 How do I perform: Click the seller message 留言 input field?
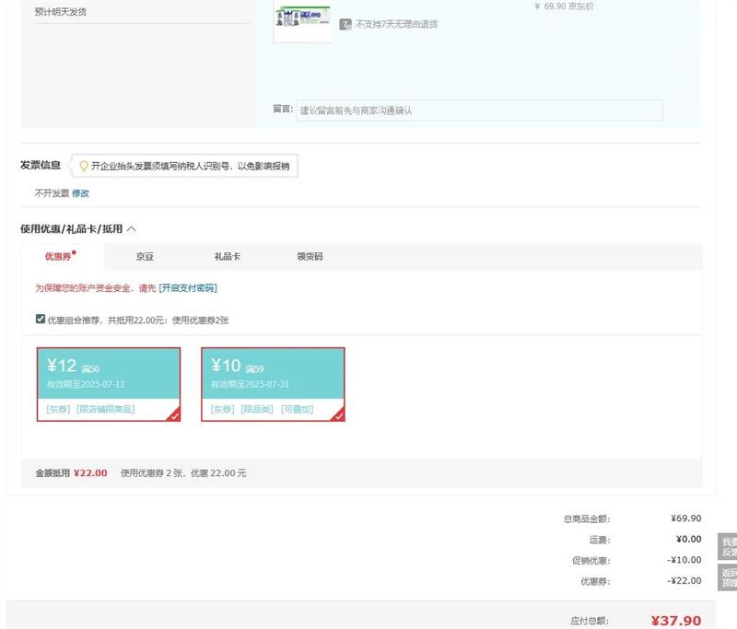tap(478, 111)
